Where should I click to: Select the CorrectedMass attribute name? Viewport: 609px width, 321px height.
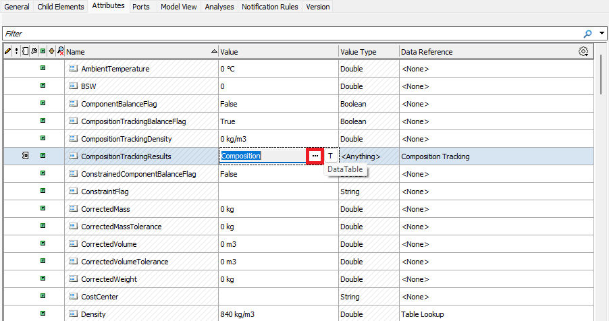point(105,209)
